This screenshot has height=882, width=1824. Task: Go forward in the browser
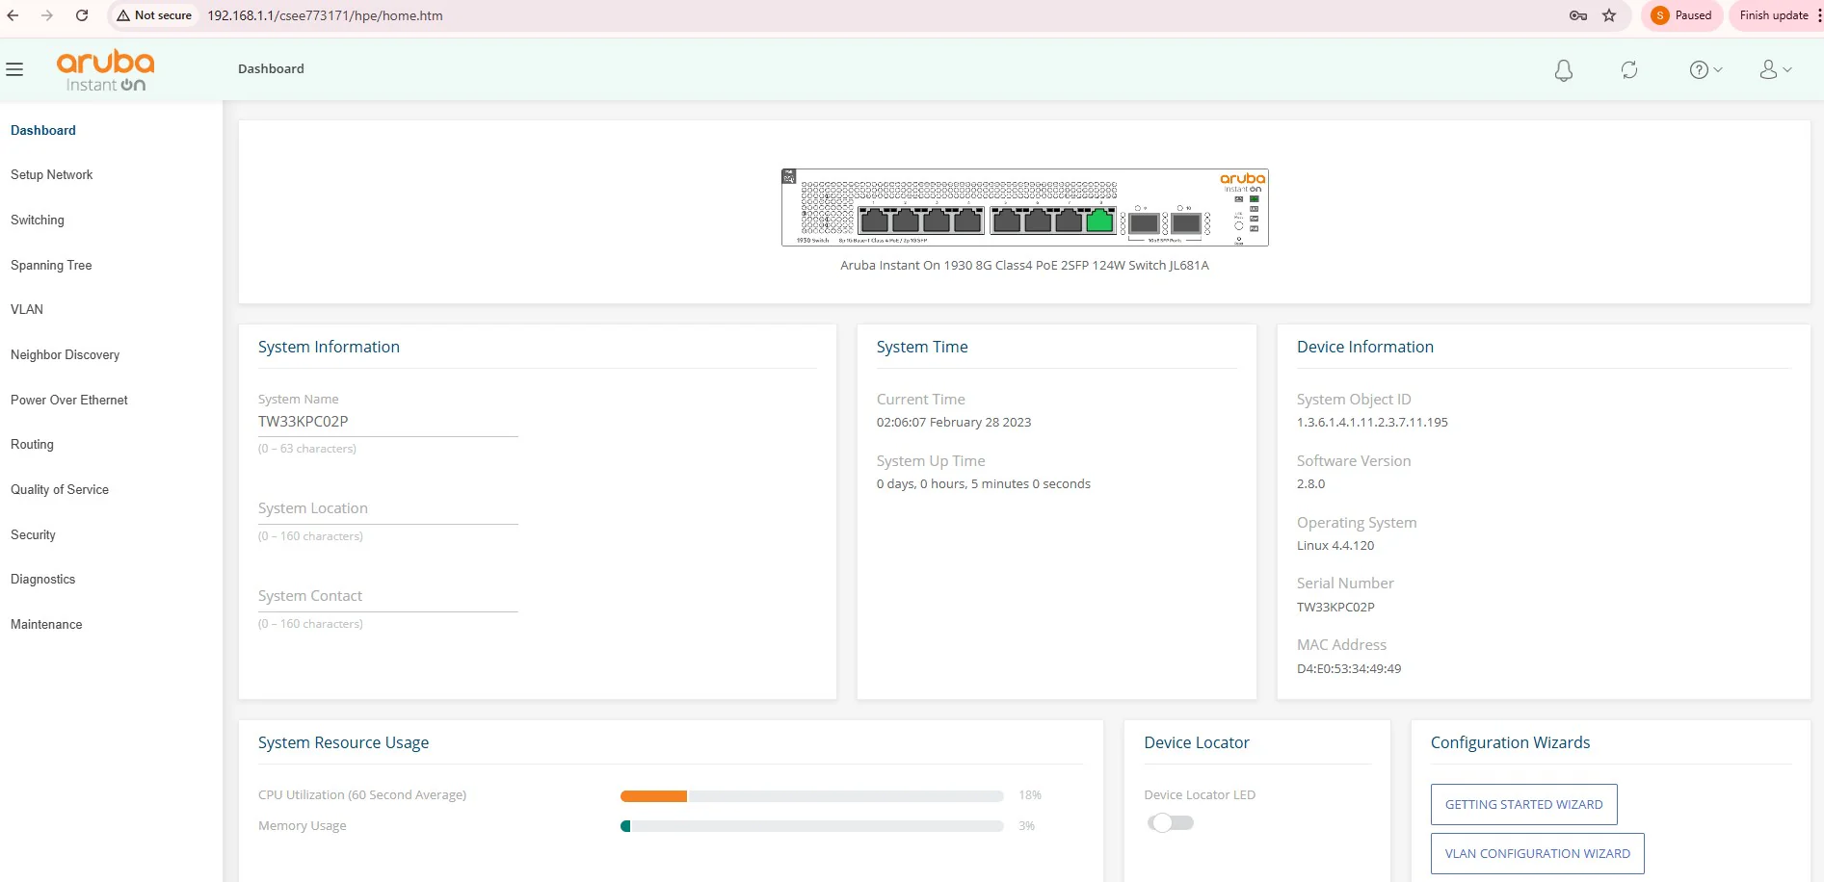click(46, 15)
